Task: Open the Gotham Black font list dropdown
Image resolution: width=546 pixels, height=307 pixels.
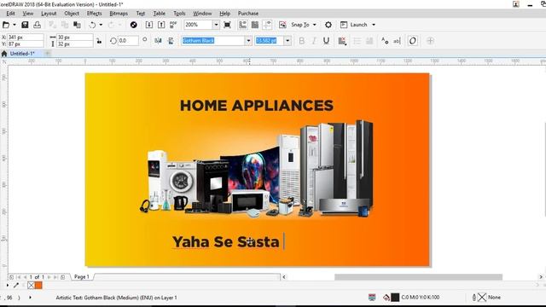Action: click(248, 41)
